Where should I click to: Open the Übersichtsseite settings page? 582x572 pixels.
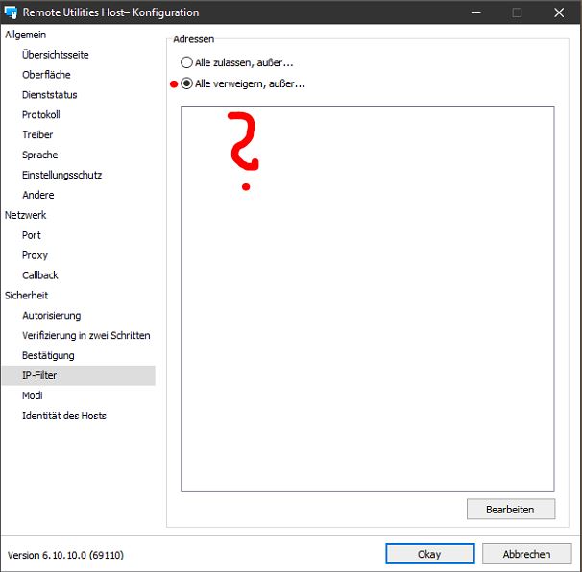coord(56,55)
